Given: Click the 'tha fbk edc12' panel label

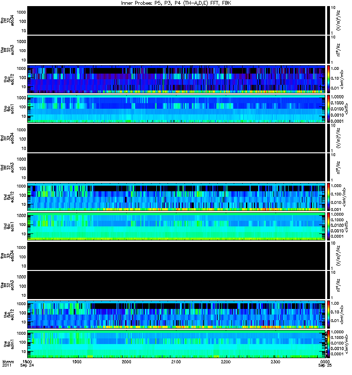Looking at the screenshot, I should [9, 79].
